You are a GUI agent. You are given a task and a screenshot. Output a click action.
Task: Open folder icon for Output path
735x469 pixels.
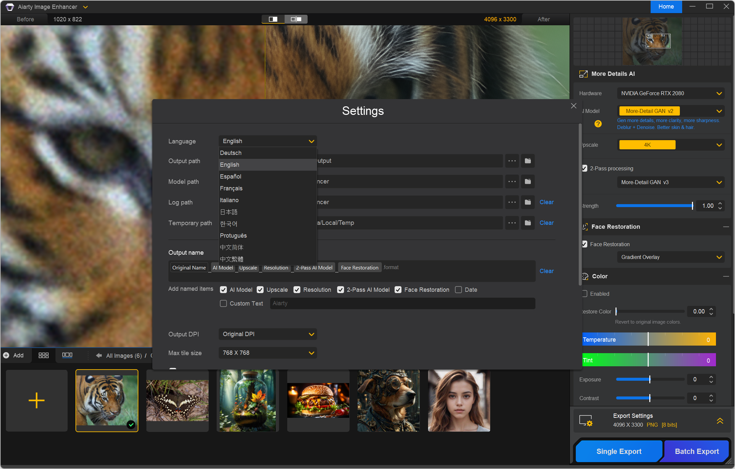coord(528,161)
